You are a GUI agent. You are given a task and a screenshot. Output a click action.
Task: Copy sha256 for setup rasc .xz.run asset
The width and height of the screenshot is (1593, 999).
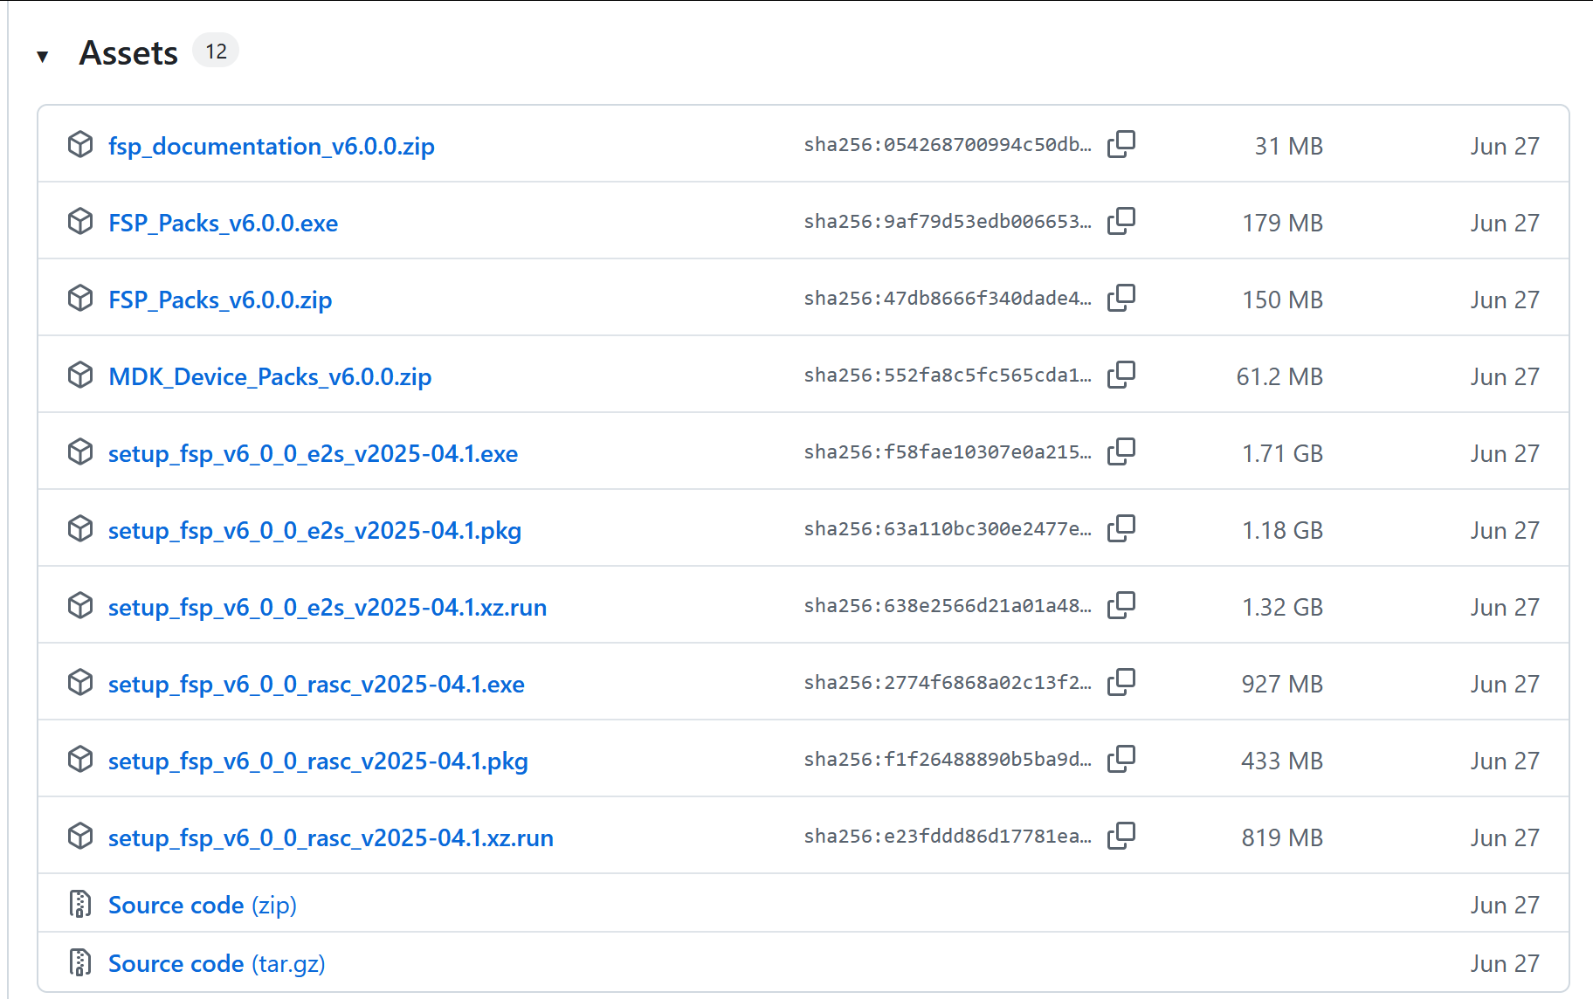[x=1121, y=836]
